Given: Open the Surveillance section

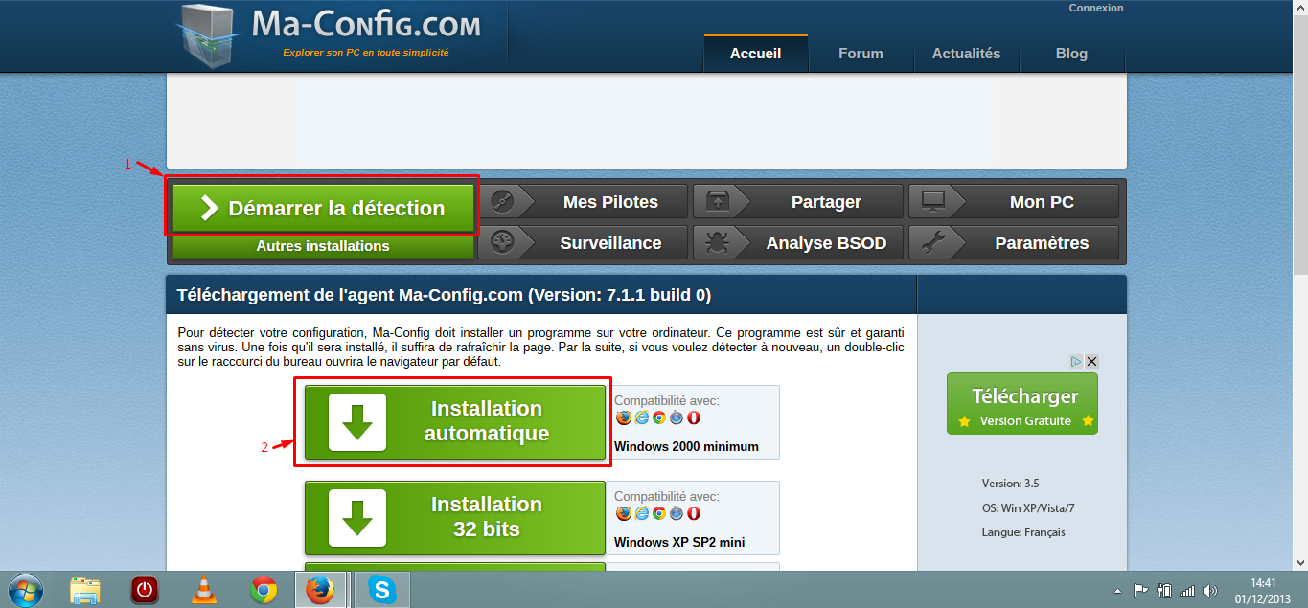Looking at the screenshot, I should tap(584, 243).
